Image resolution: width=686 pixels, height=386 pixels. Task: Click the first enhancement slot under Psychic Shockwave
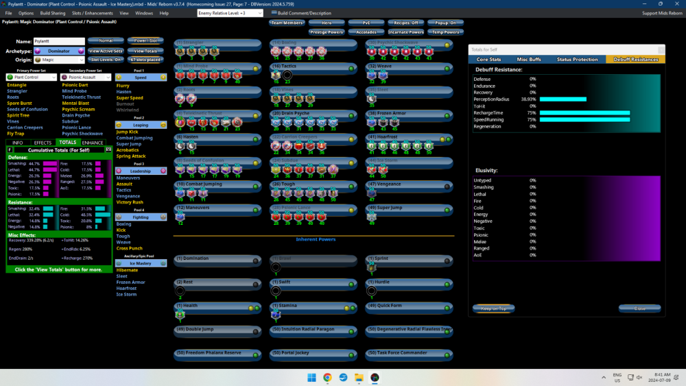click(x=371, y=51)
